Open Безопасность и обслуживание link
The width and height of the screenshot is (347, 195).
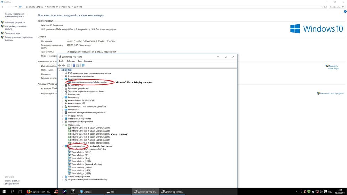point(12,182)
